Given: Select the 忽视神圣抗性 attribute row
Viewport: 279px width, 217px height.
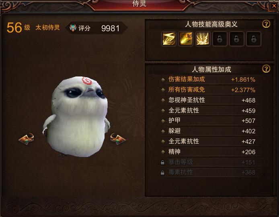Looking at the screenshot, I should [209, 100].
